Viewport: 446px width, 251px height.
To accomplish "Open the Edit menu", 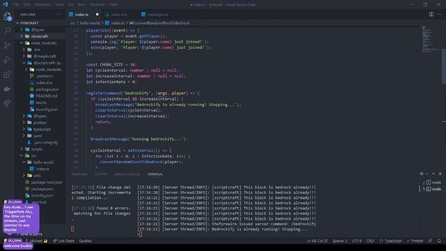I will click(26, 5).
